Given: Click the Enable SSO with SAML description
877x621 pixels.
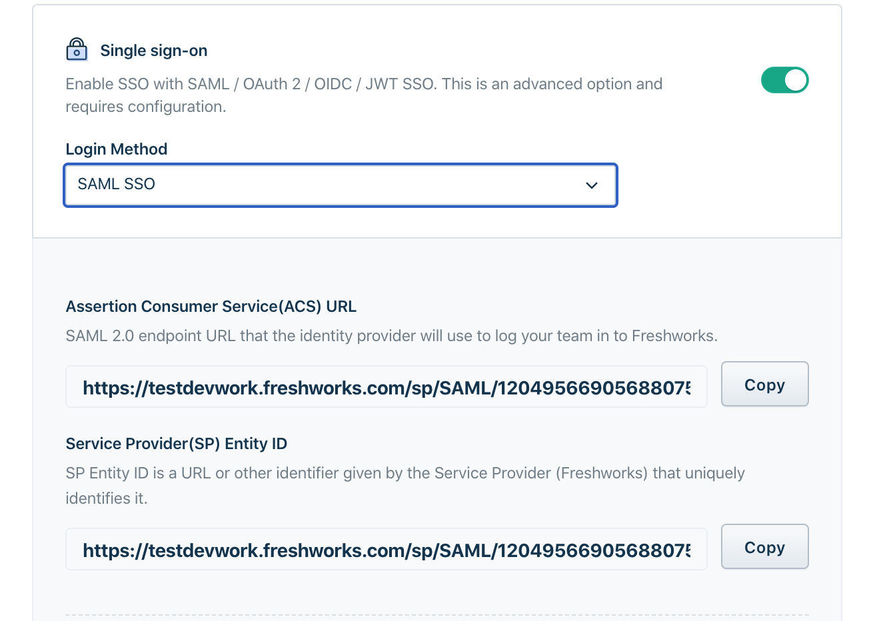Looking at the screenshot, I should tap(363, 84).
